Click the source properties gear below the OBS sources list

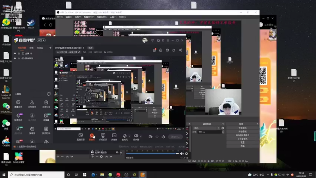point(102,157)
